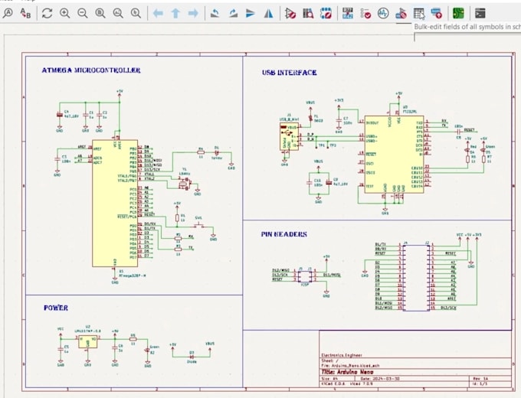Open the Assign Footprints tool
This screenshot has height=398, width=521.
coord(401,13)
